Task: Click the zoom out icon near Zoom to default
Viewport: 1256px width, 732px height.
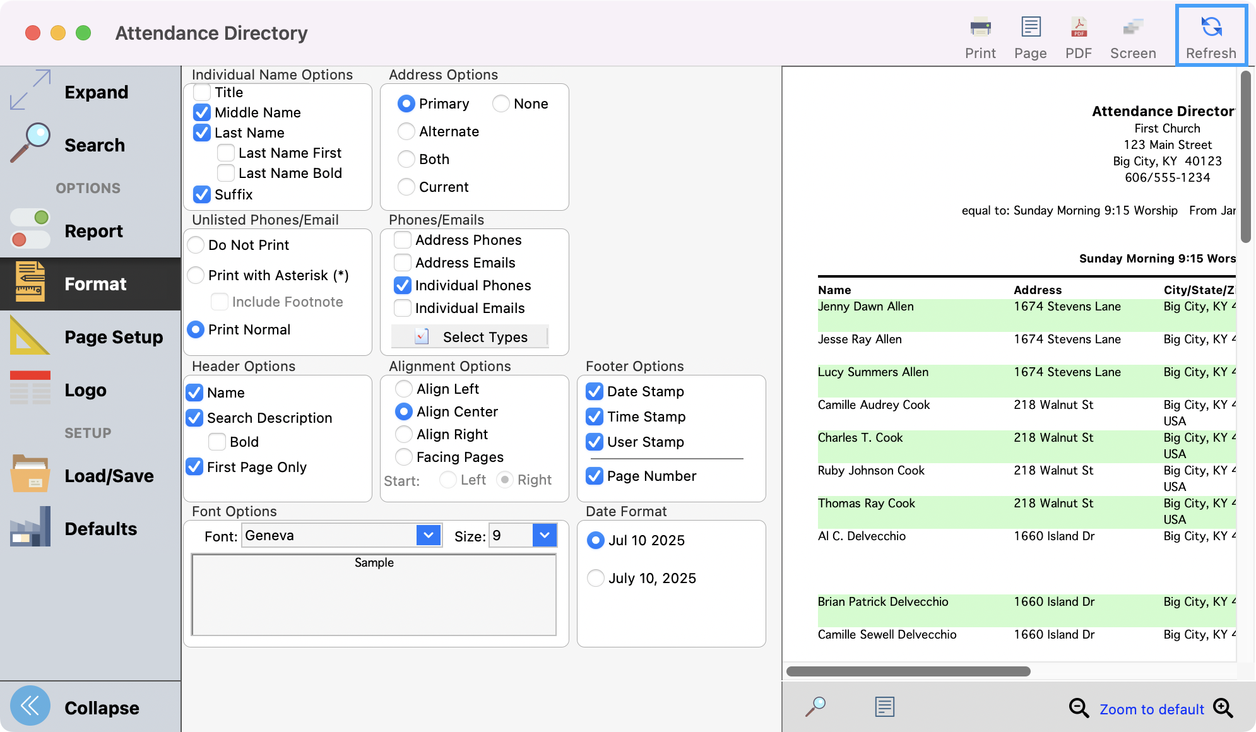Action: [x=1078, y=708]
